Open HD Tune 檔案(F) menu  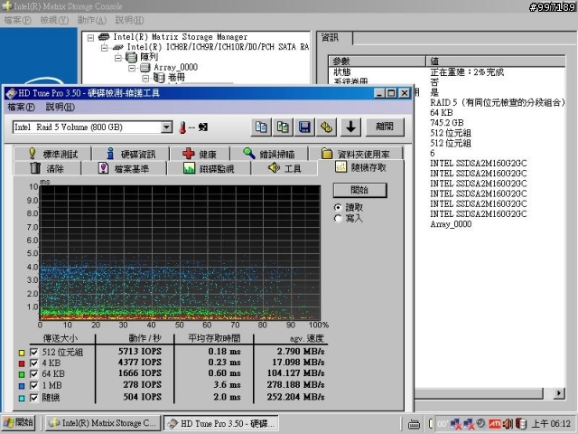point(21,107)
